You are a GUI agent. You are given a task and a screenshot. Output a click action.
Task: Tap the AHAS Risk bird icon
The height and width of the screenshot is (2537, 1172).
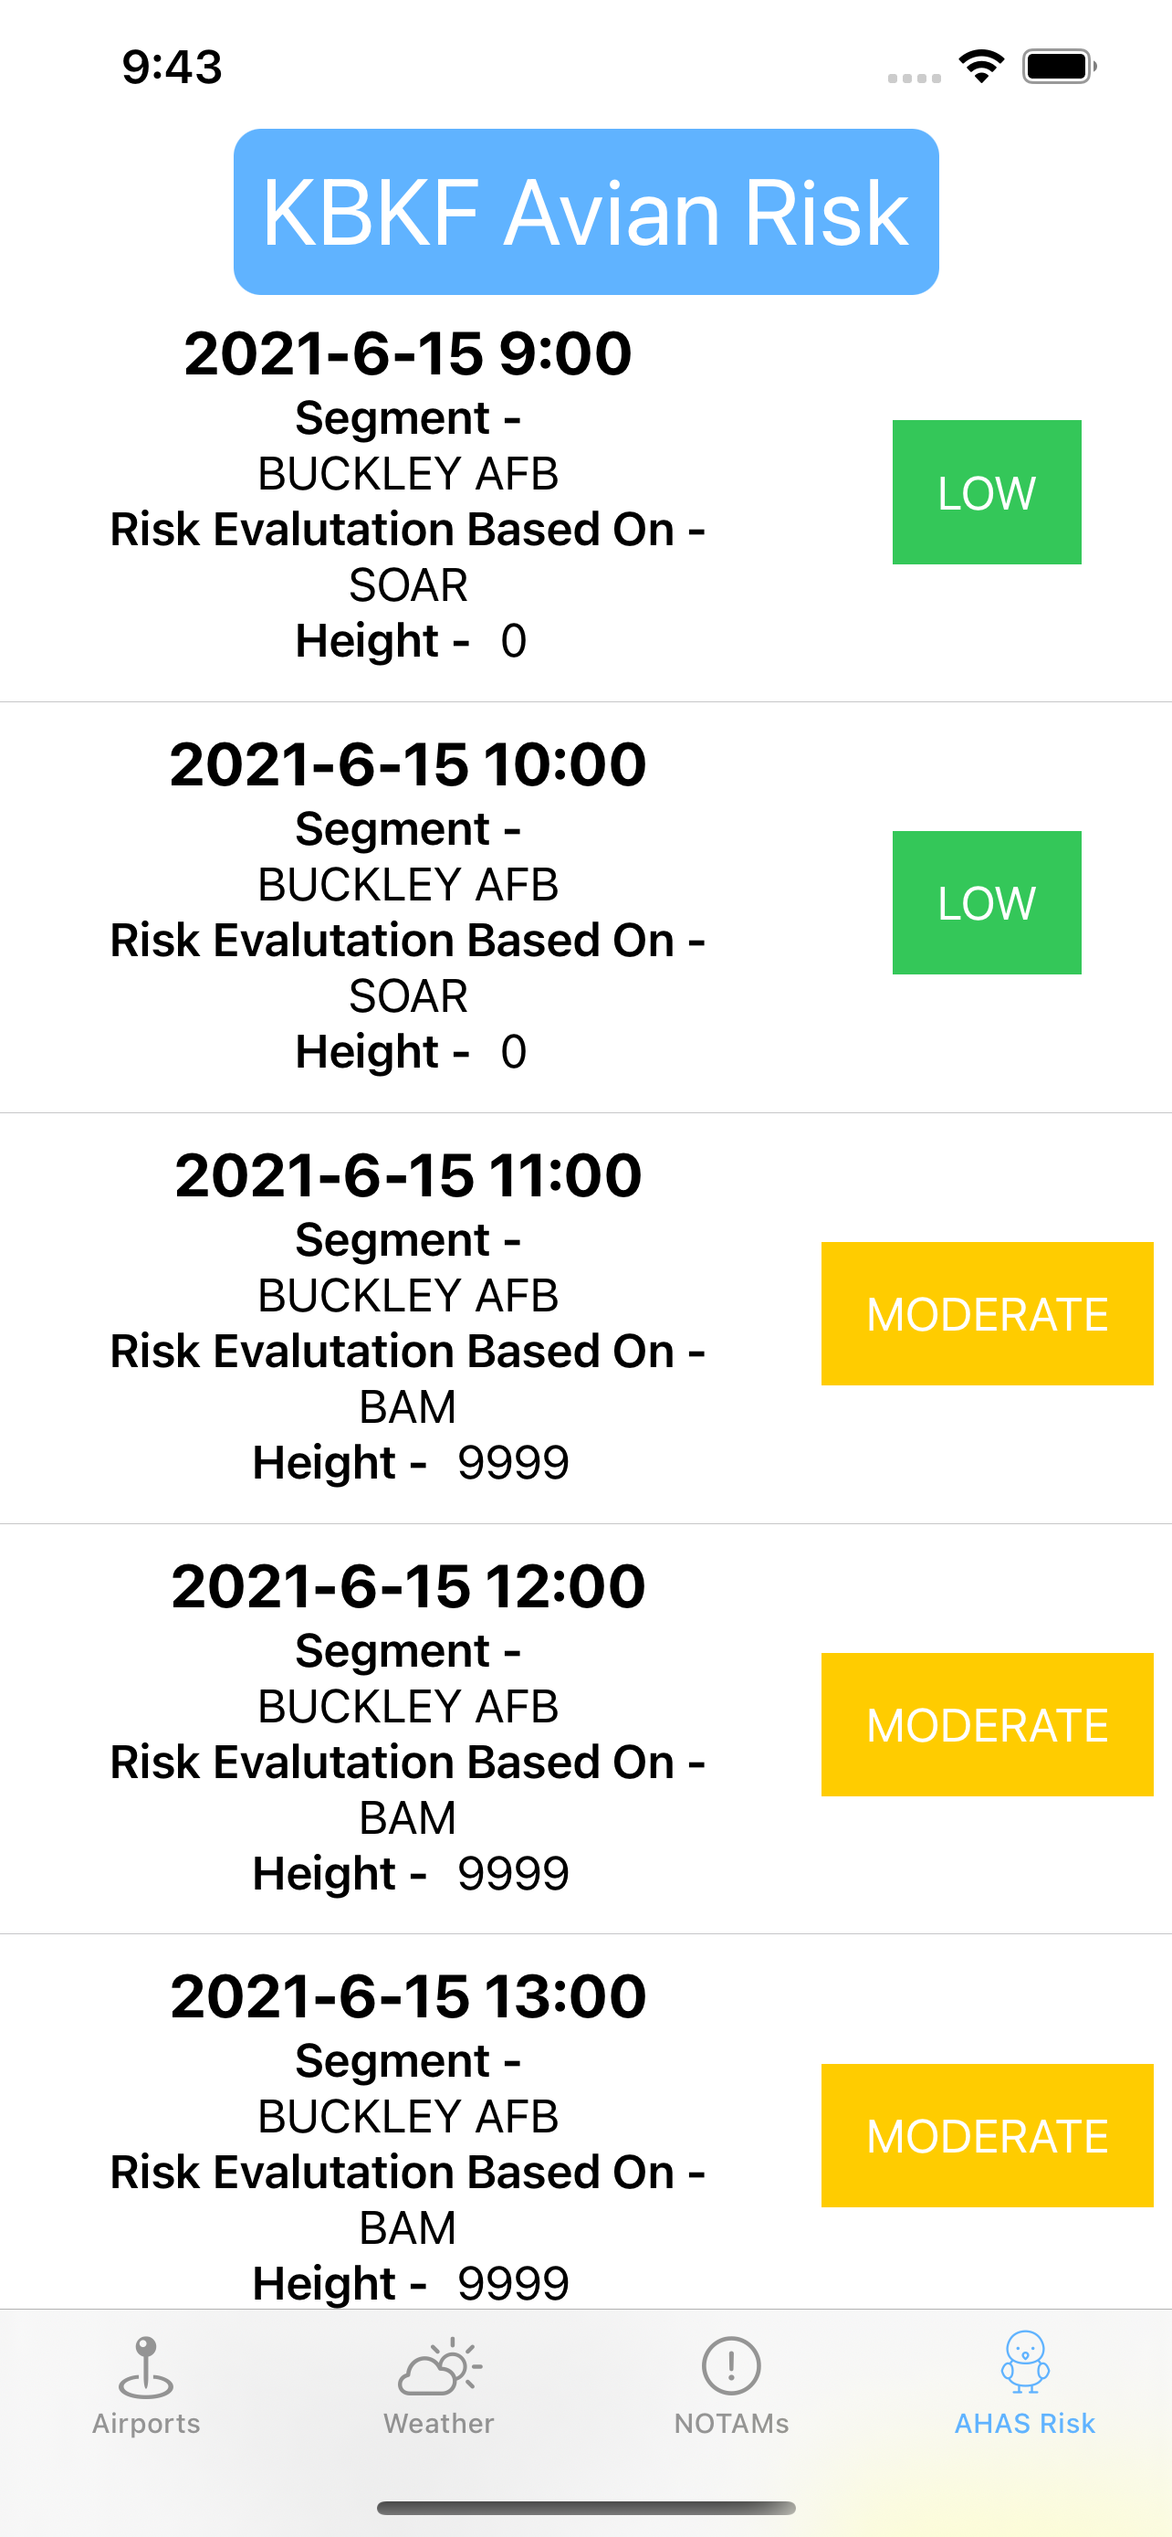point(1024,2362)
